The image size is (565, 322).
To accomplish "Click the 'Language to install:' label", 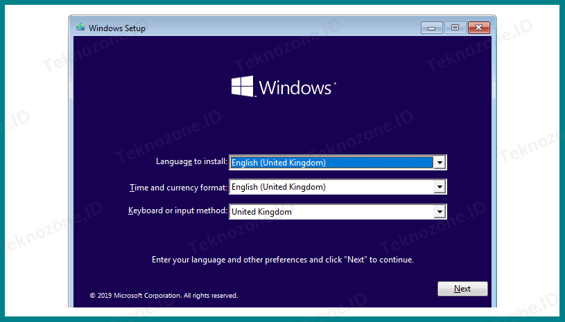I will 192,161.
